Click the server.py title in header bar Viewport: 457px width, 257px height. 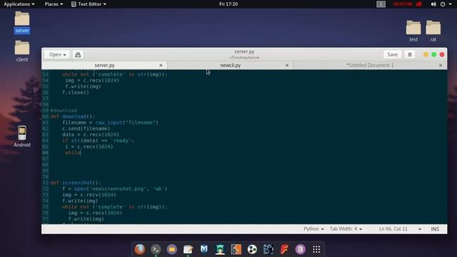pyautogui.click(x=244, y=51)
